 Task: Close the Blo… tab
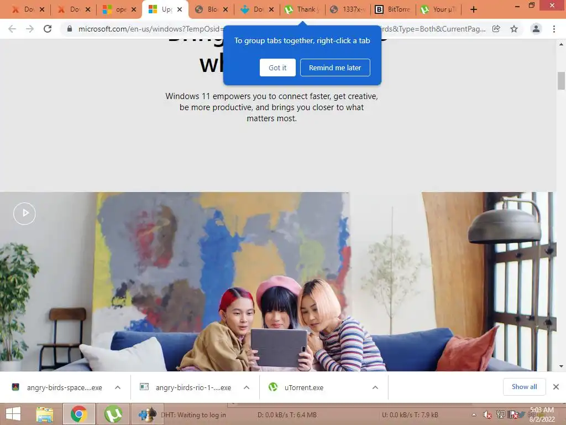pos(226,9)
